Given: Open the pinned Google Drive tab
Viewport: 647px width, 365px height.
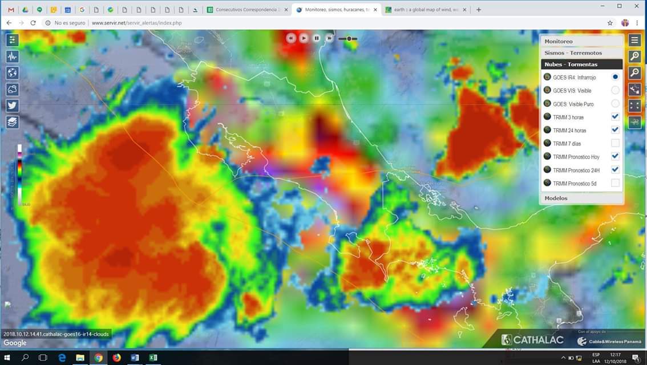Looking at the screenshot, I should (x=25, y=10).
